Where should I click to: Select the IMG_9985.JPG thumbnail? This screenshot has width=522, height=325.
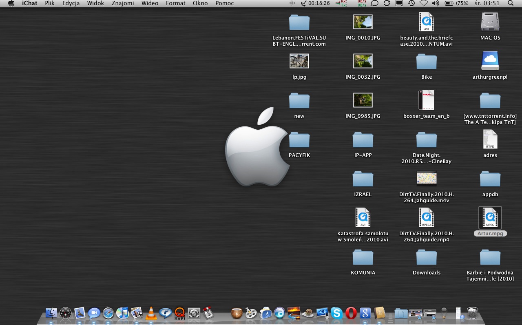pos(363,100)
